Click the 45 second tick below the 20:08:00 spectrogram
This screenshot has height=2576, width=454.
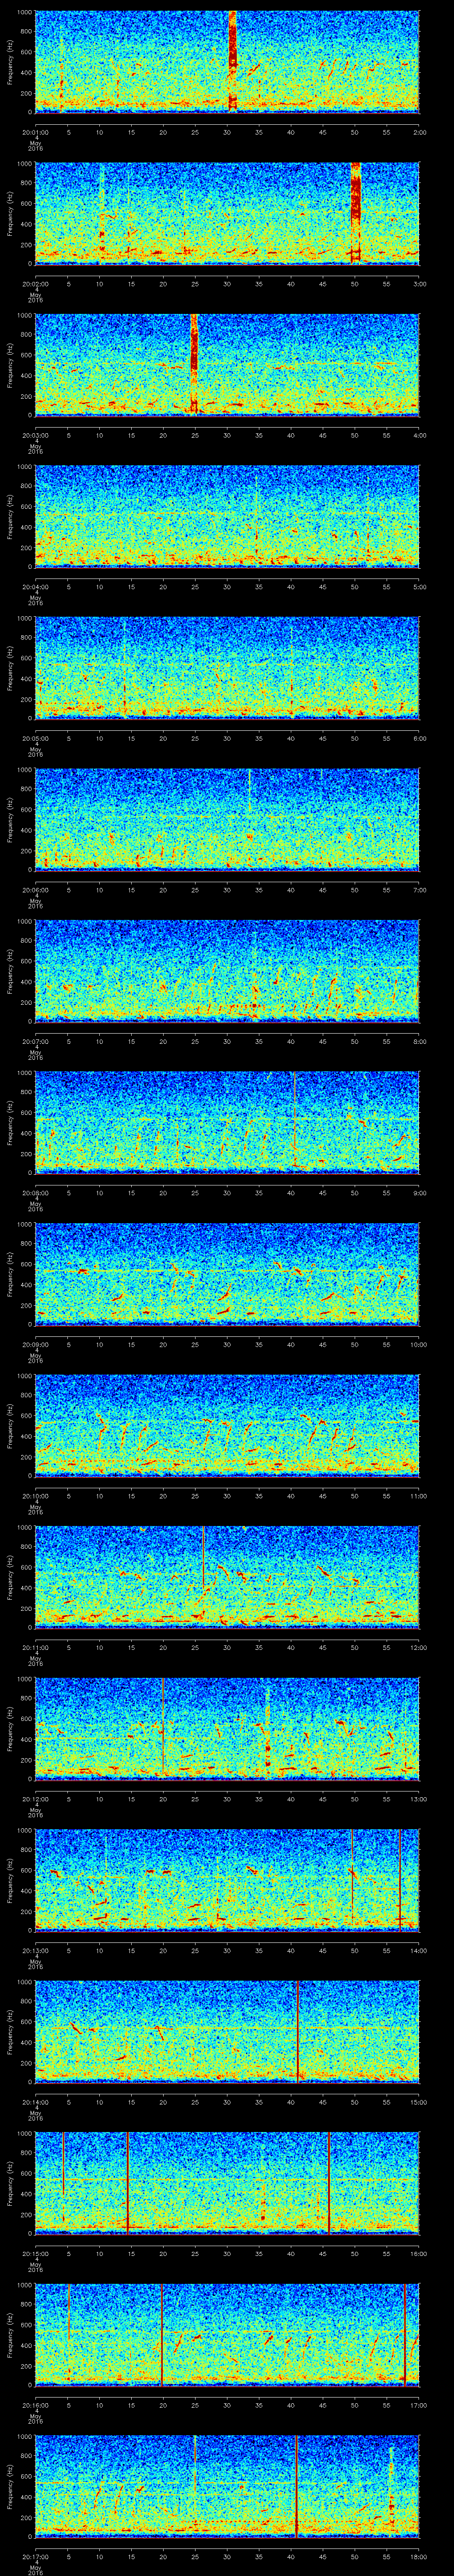tap(323, 1193)
